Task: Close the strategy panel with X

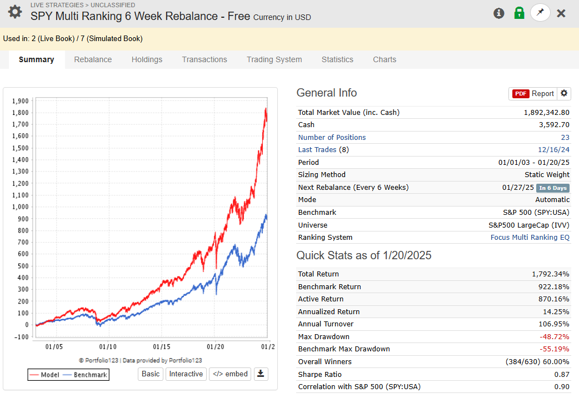Action: click(561, 14)
